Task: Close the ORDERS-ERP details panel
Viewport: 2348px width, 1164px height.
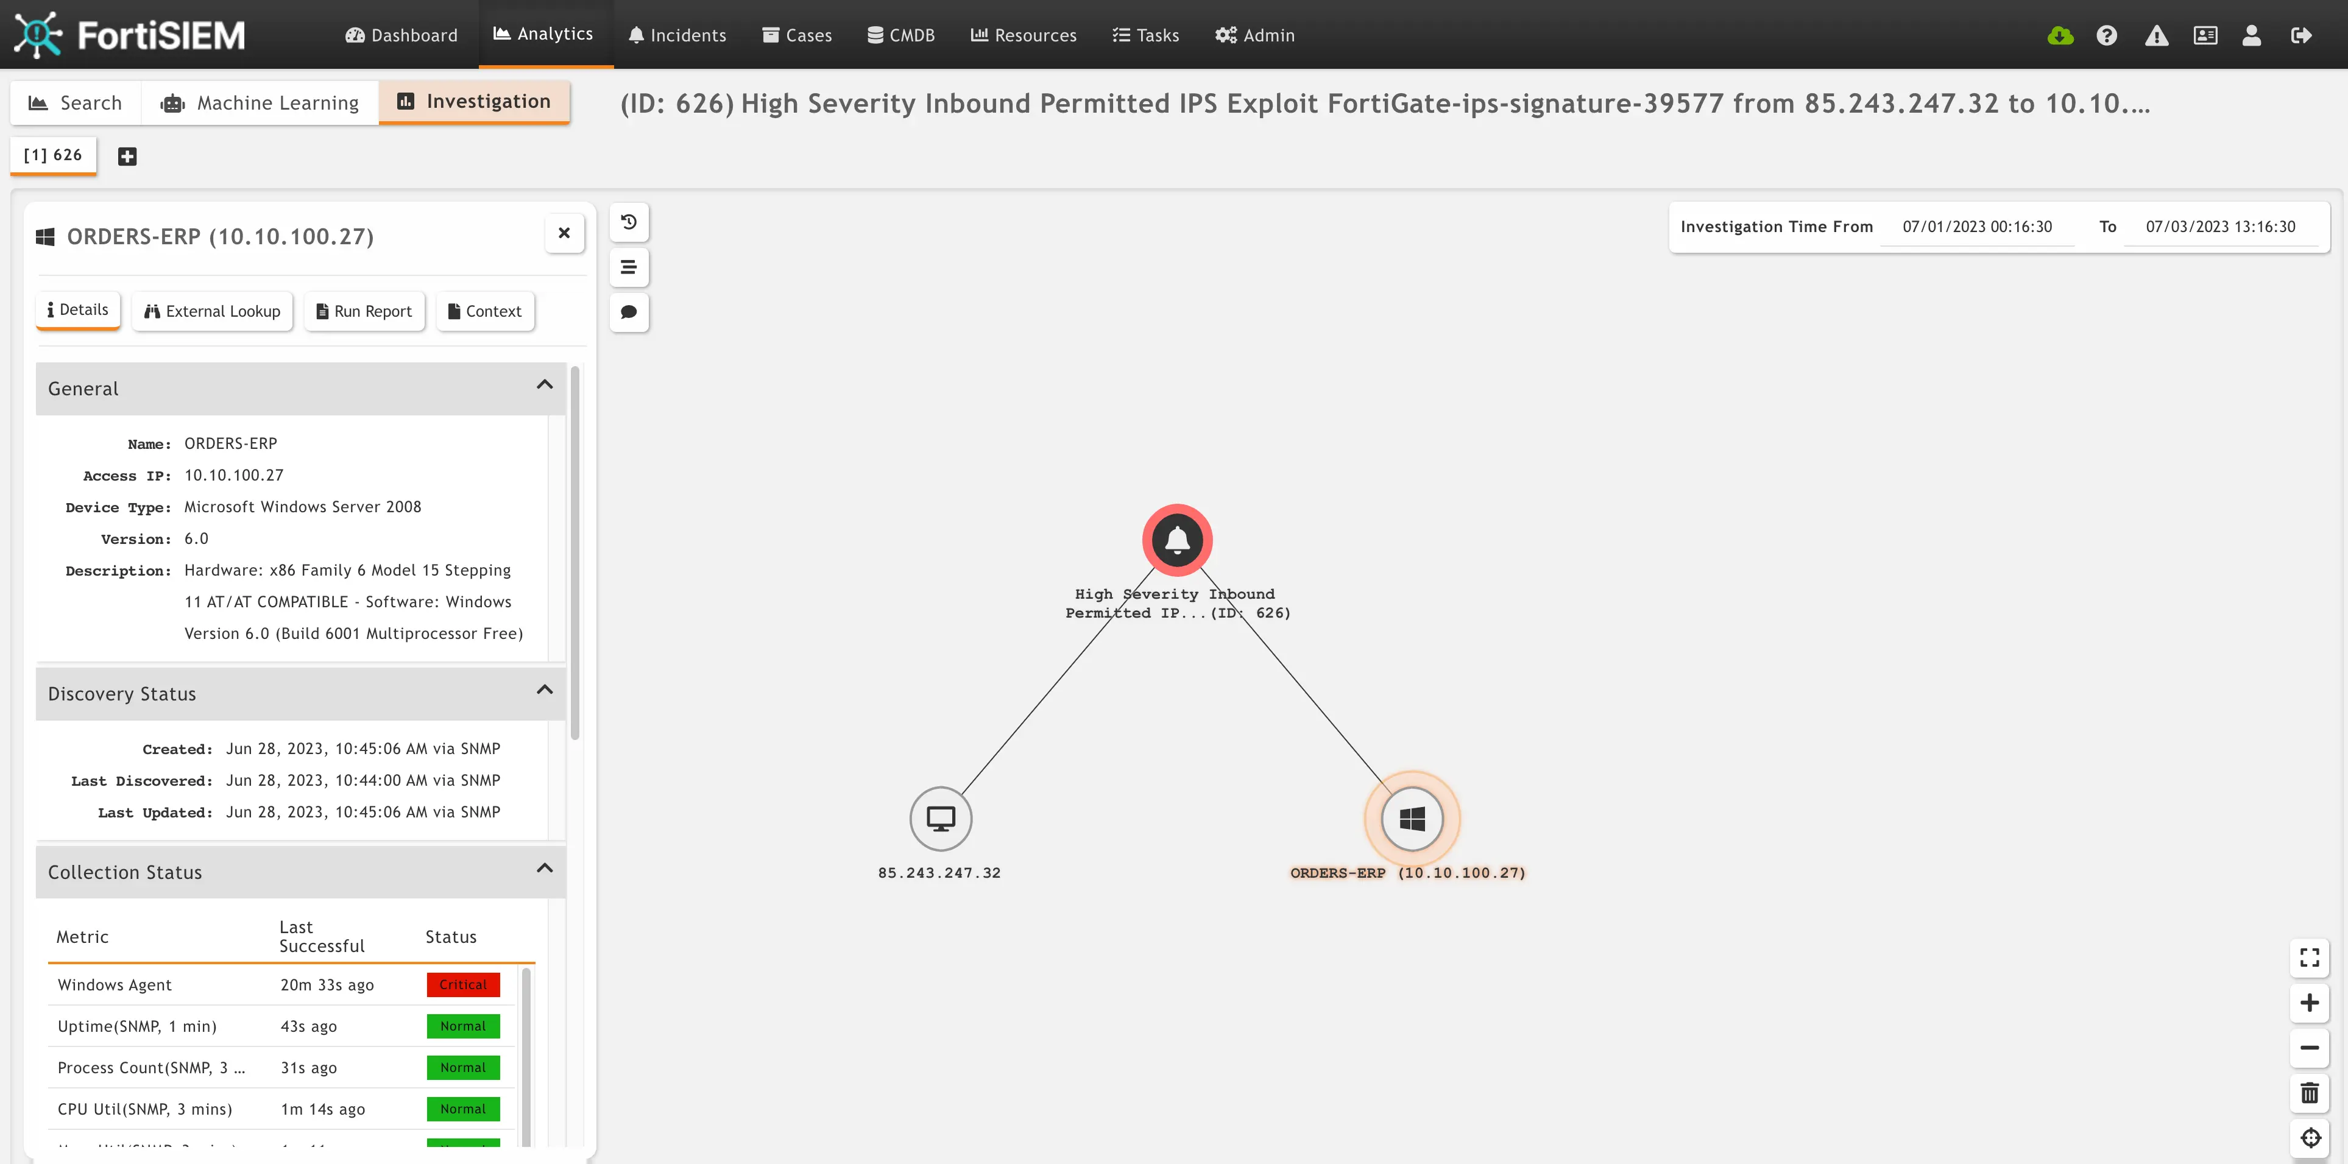Action: (x=564, y=233)
